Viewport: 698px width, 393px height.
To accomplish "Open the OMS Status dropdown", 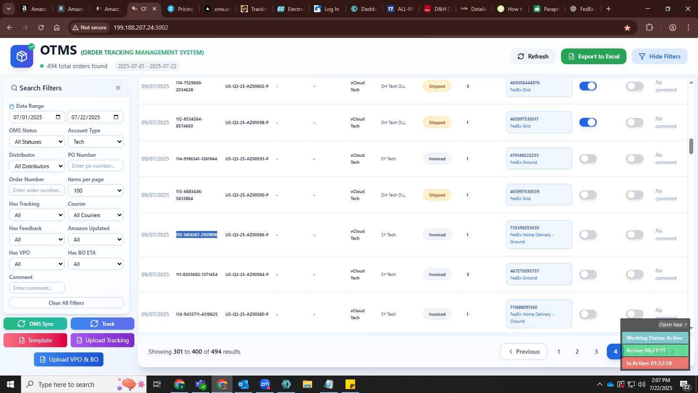I will pyautogui.click(x=37, y=141).
